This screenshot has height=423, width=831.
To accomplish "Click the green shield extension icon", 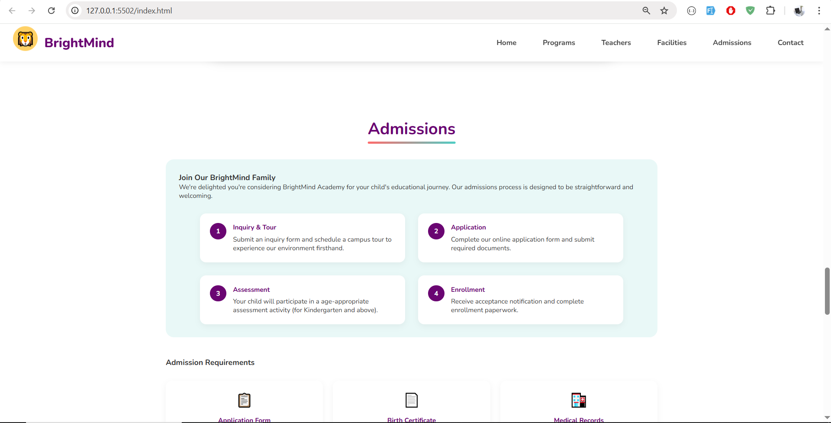I will [750, 11].
